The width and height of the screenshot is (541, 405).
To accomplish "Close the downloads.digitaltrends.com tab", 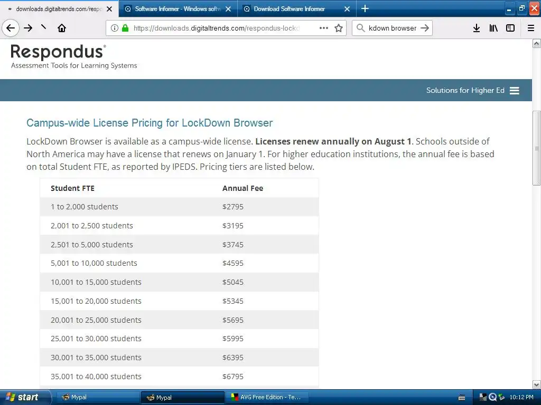I will [109, 9].
